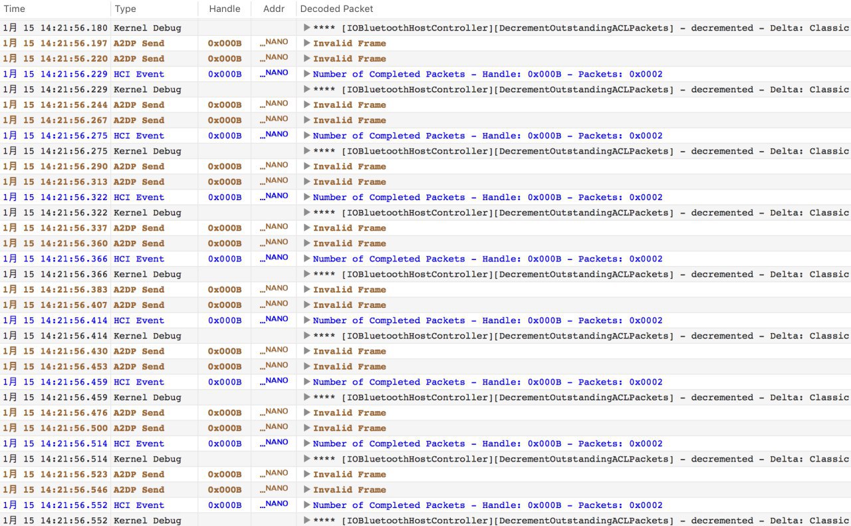Expand the Invalid Frame row at 14:21:56.523
Screen dimensions: 851x526
(x=306, y=474)
